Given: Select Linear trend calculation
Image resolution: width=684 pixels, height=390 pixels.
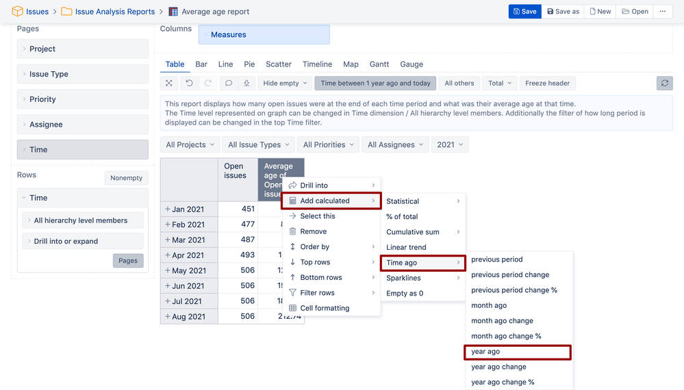Looking at the screenshot, I should tap(422, 247).
